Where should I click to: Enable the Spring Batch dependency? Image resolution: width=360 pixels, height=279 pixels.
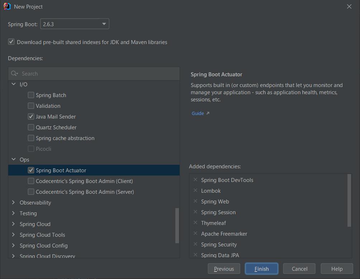coord(31,95)
